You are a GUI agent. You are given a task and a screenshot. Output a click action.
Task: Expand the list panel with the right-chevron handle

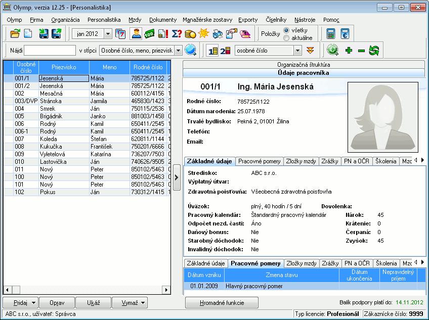[x=177, y=177]
